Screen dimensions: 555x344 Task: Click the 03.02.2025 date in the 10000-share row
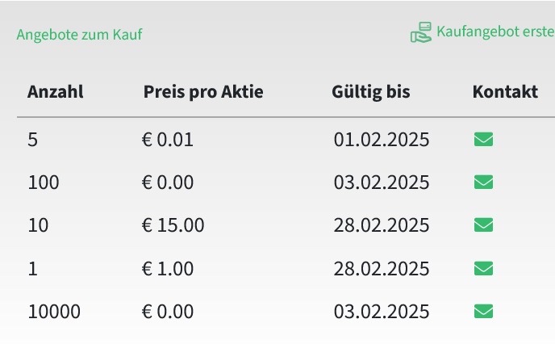click(x=382, y=312)
